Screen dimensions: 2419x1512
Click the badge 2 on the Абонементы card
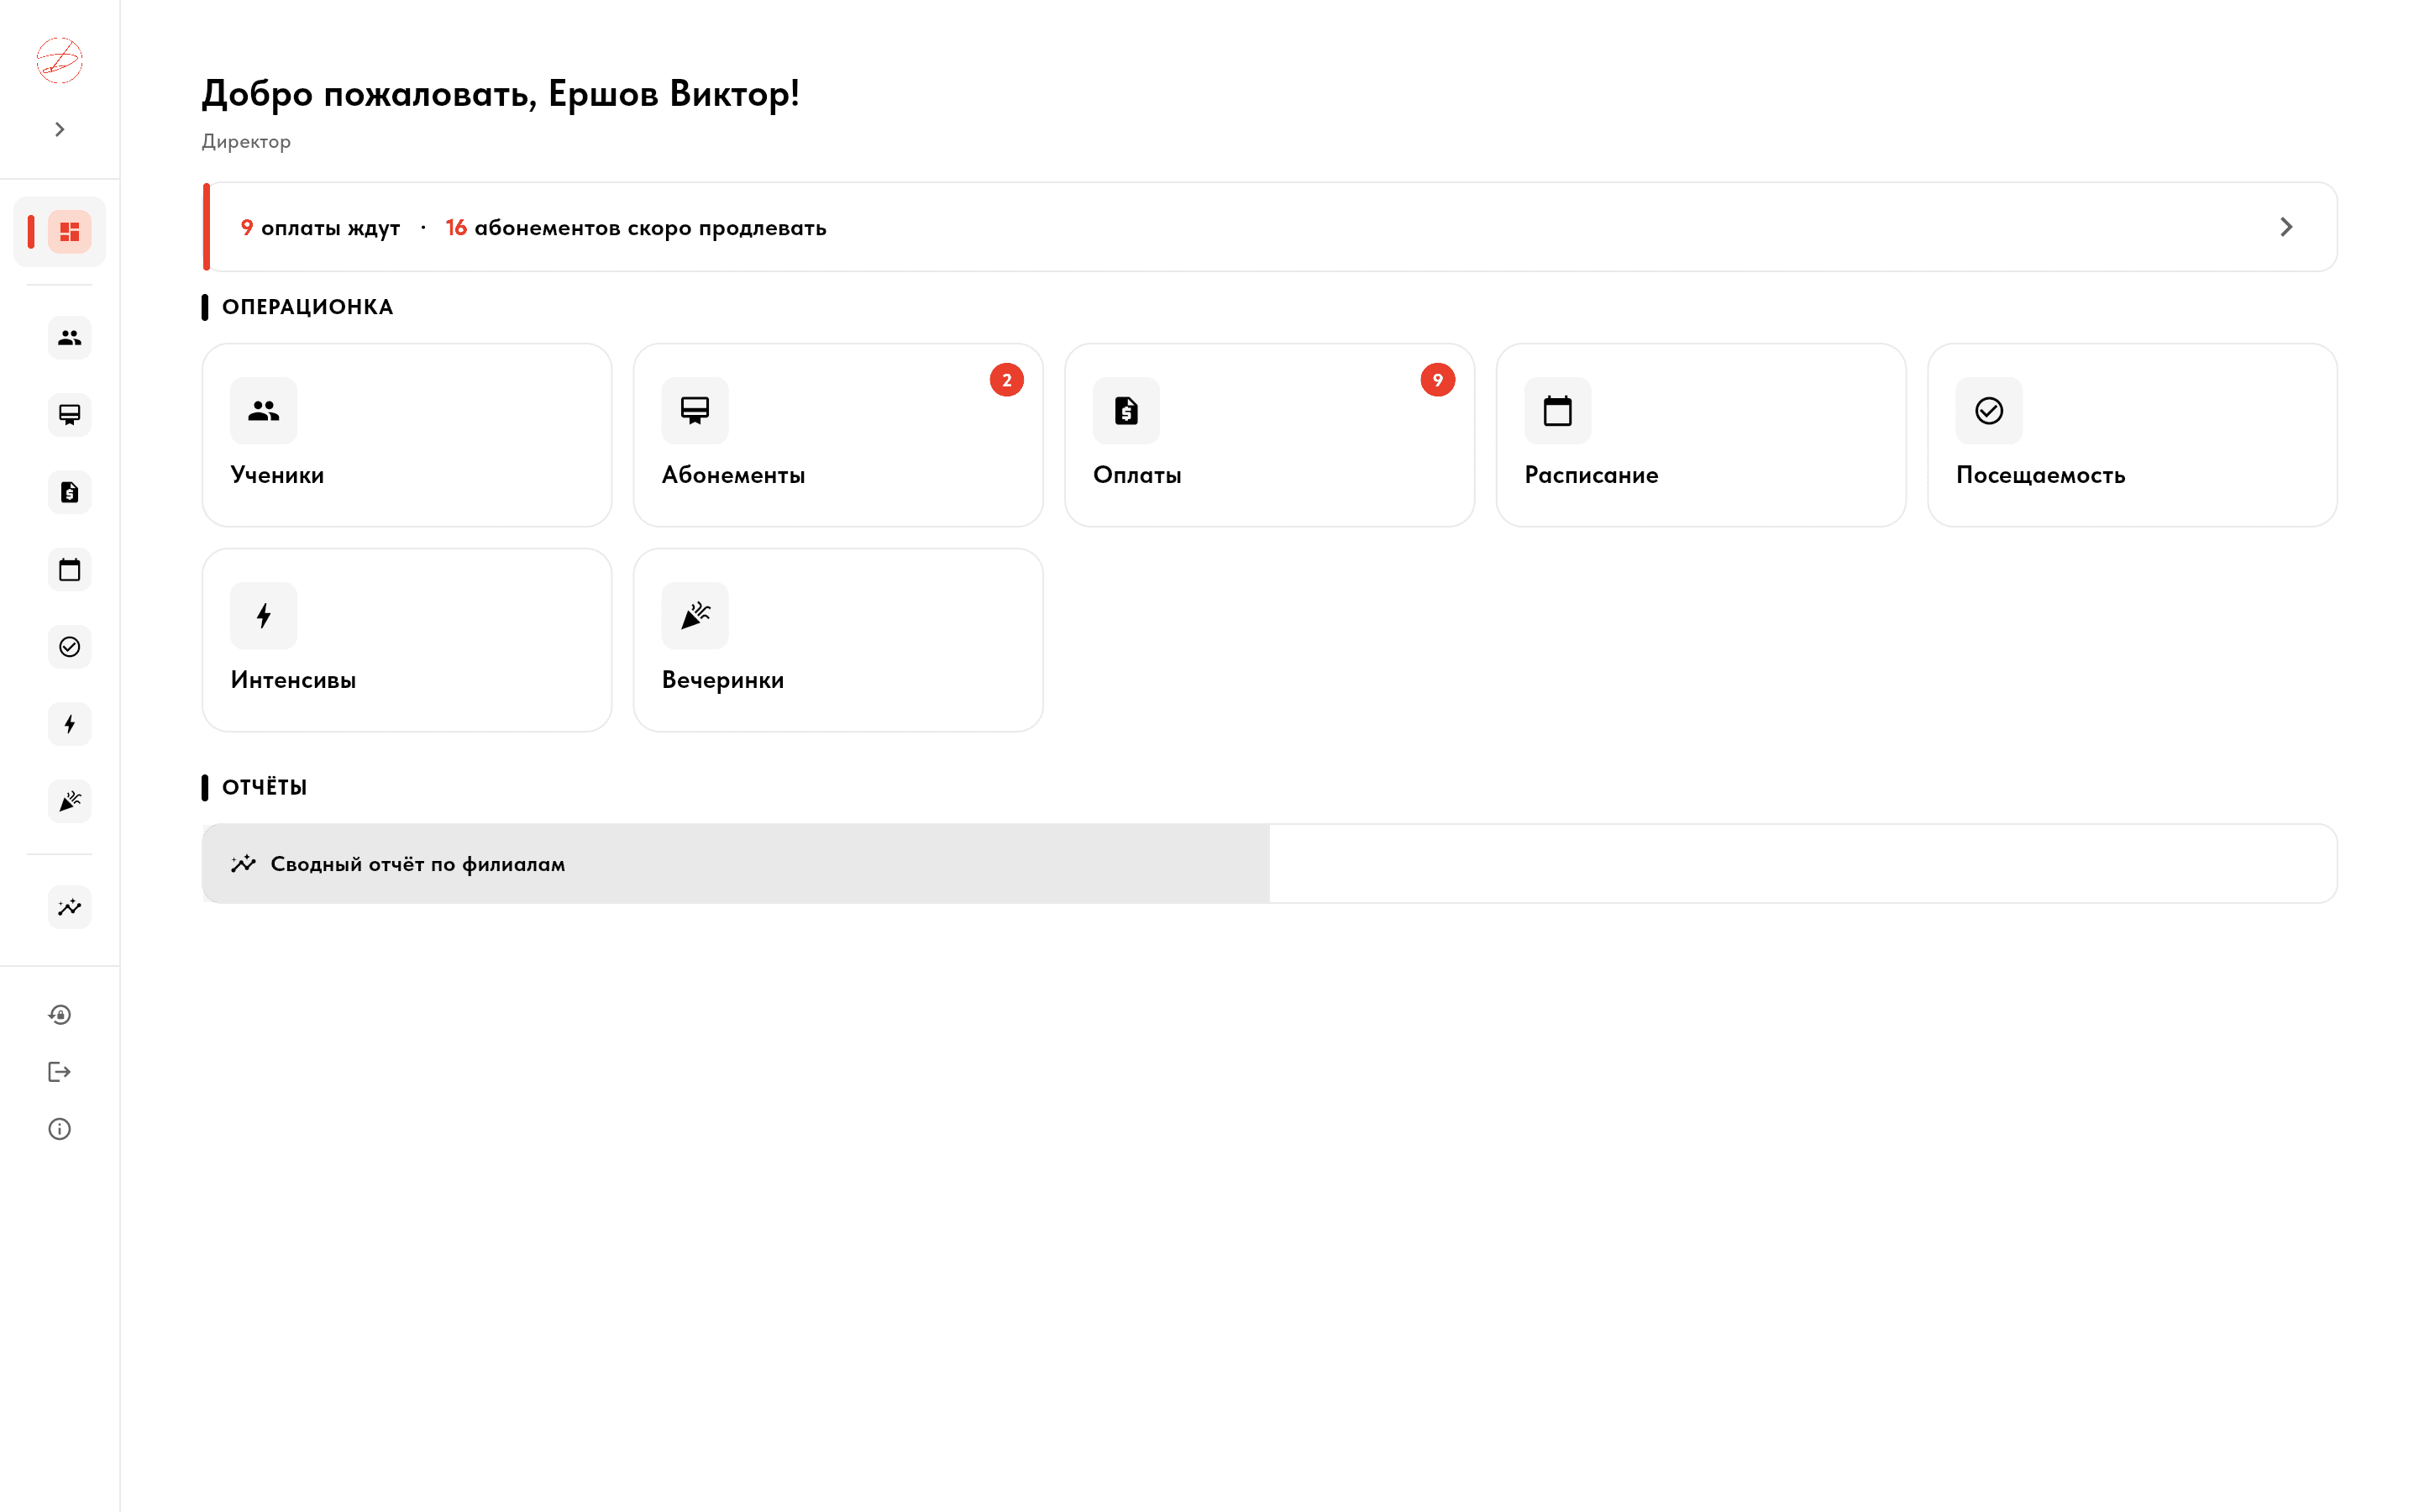tap(1006, 380)
